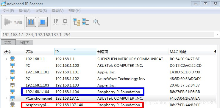
Task: Click the IP range input field
Action: 108,35
